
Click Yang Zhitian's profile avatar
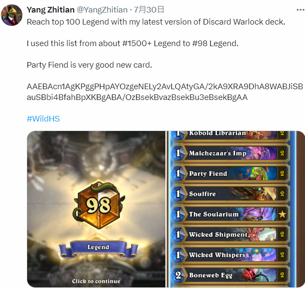[12, 15]
